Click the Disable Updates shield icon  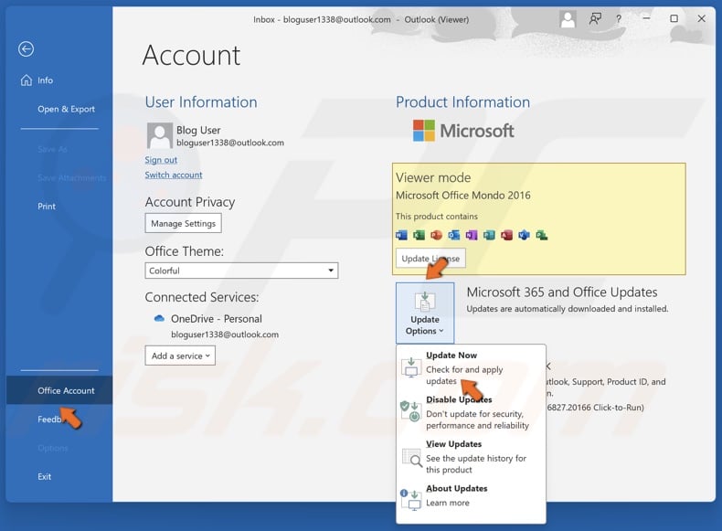tap(409, 410)
